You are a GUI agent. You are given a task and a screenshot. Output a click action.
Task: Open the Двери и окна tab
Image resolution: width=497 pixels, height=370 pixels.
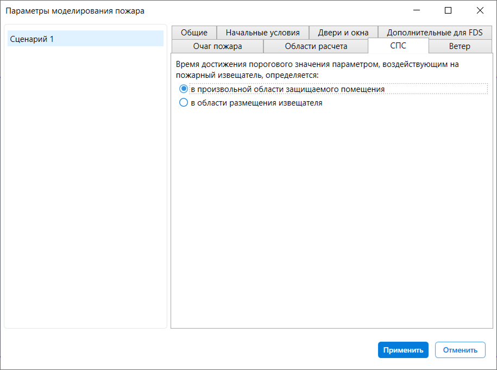pos(343,33)
